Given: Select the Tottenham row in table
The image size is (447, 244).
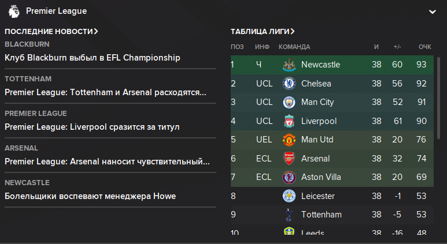Looking at the screenshot, I should point(332,215).
